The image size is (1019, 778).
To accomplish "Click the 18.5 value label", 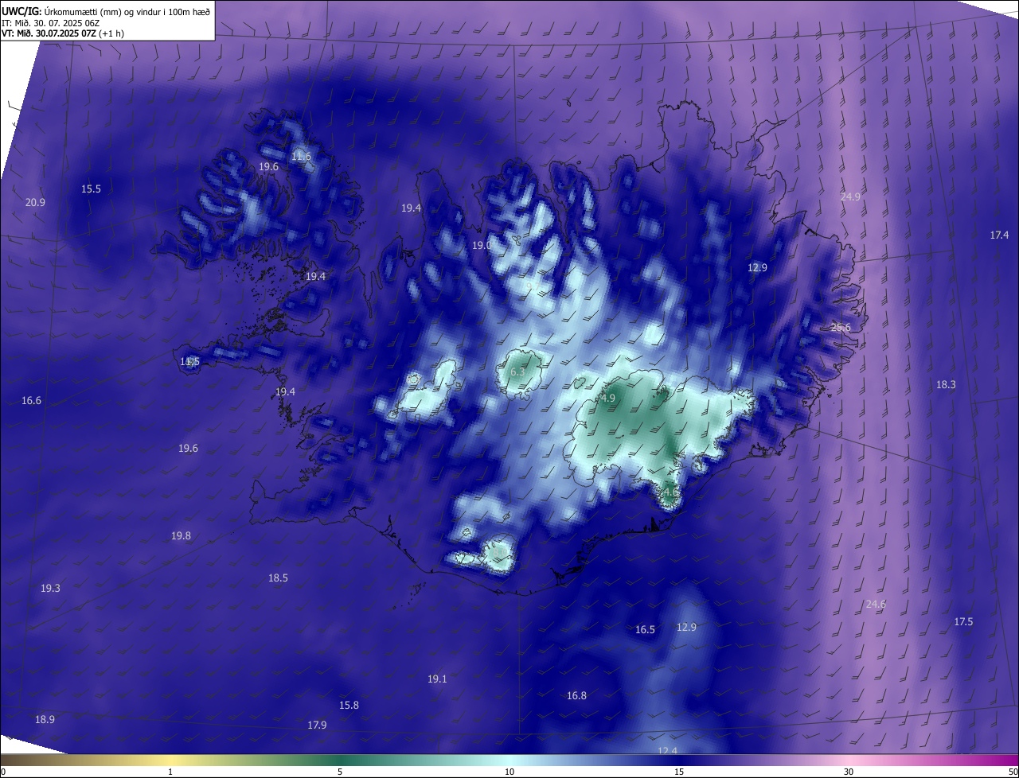I will coord(278,578).
